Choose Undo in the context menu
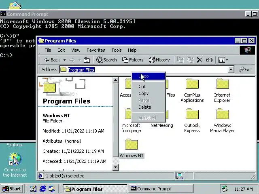Viewport: 259px width, 194px height. [148, 76]
